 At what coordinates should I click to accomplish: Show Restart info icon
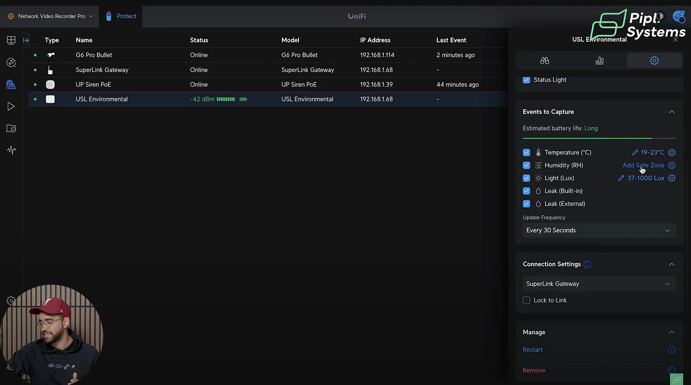point(672,350)
